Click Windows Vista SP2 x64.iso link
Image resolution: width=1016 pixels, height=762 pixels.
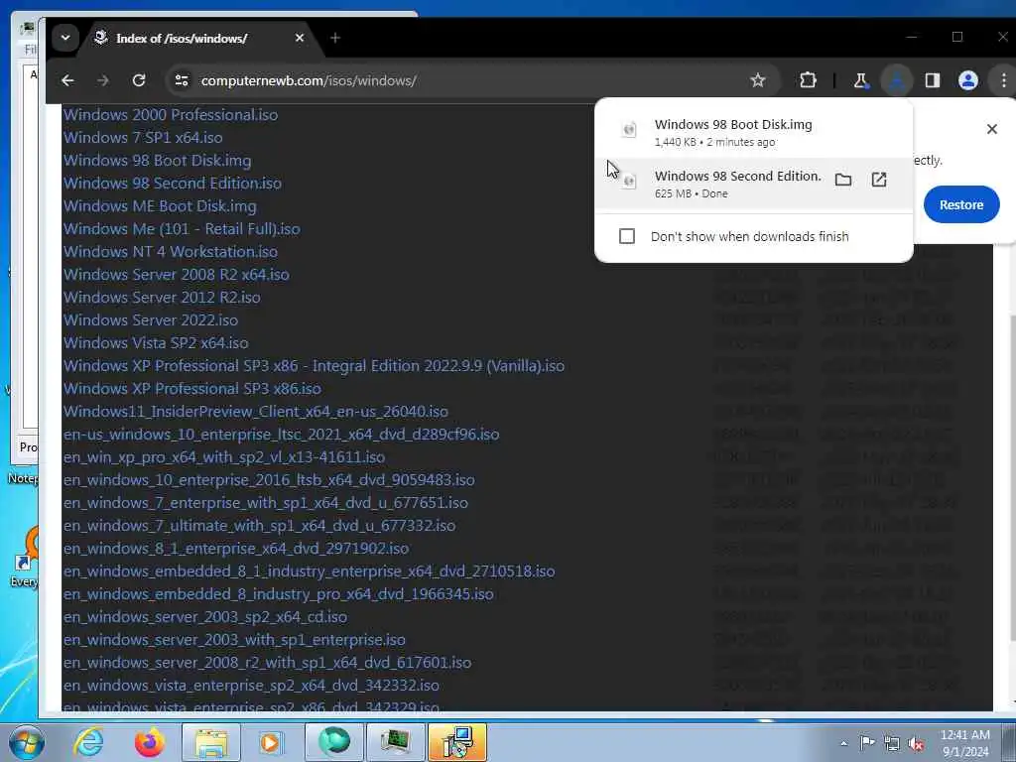click(x=156, y=342)
